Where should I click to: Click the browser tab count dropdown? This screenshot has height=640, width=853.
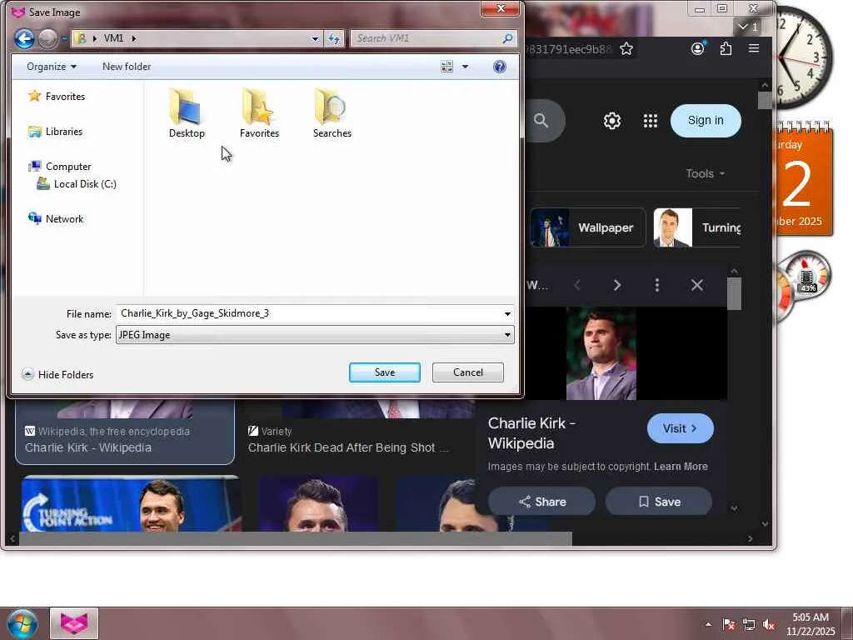(748, 27)
